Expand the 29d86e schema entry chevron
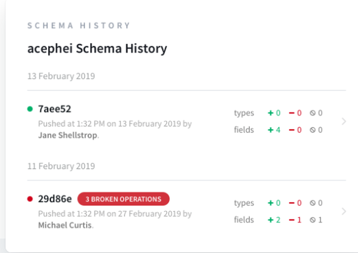The height and width of the screenshot is (253, 358). click(x=344, y=212)
